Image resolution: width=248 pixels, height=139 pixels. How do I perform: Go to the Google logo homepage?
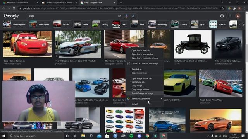(11, 16)
